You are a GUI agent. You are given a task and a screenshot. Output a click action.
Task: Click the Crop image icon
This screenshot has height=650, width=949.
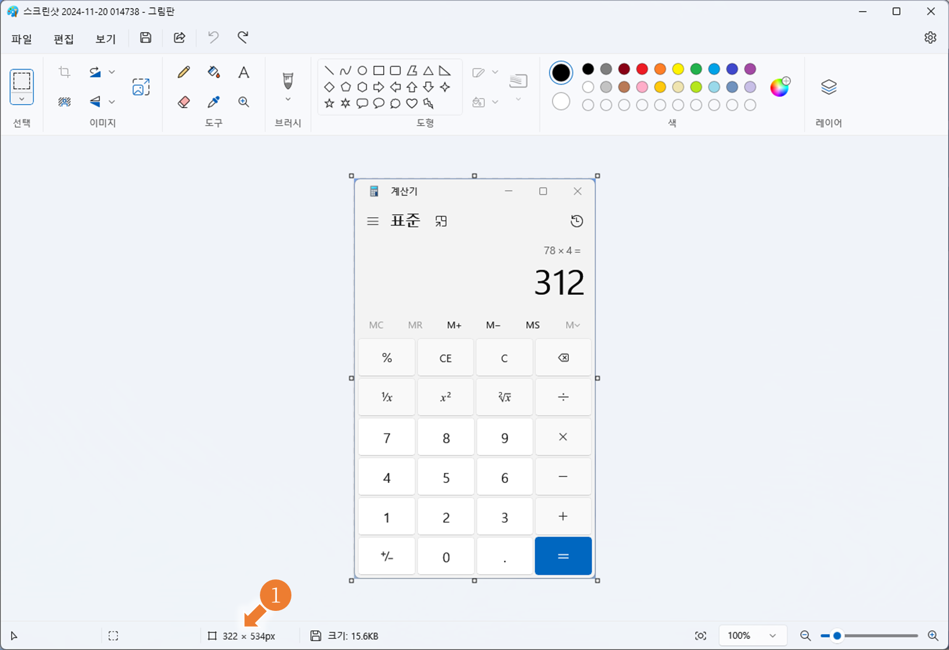pos(64,72)
